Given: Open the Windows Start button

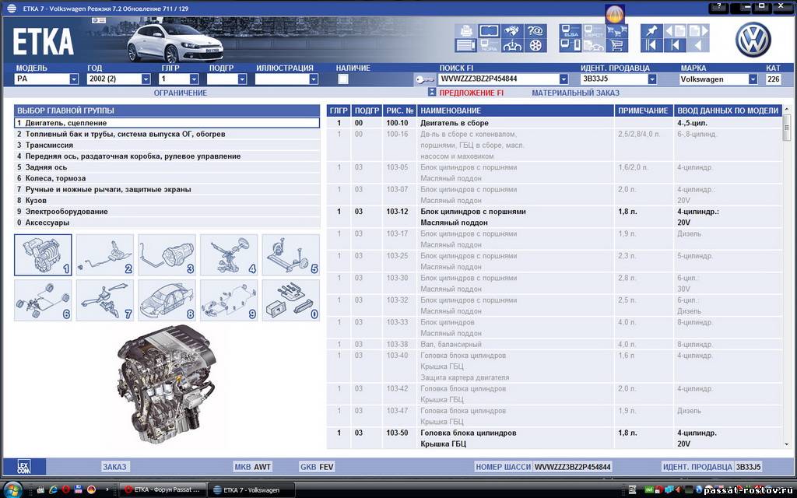Looking at the screenshot, I should (x=12, y=490).
